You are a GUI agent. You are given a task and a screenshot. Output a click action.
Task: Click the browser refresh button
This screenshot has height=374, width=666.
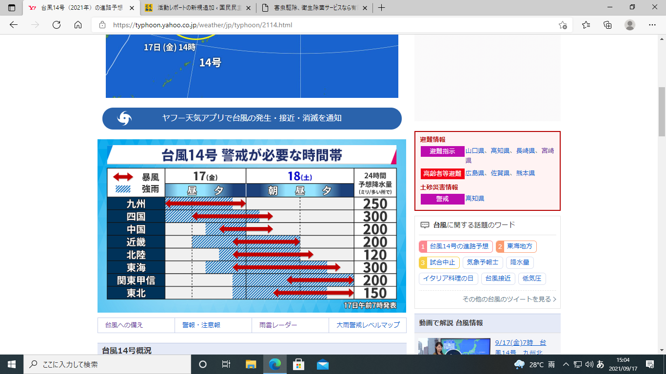coord(56,25)
